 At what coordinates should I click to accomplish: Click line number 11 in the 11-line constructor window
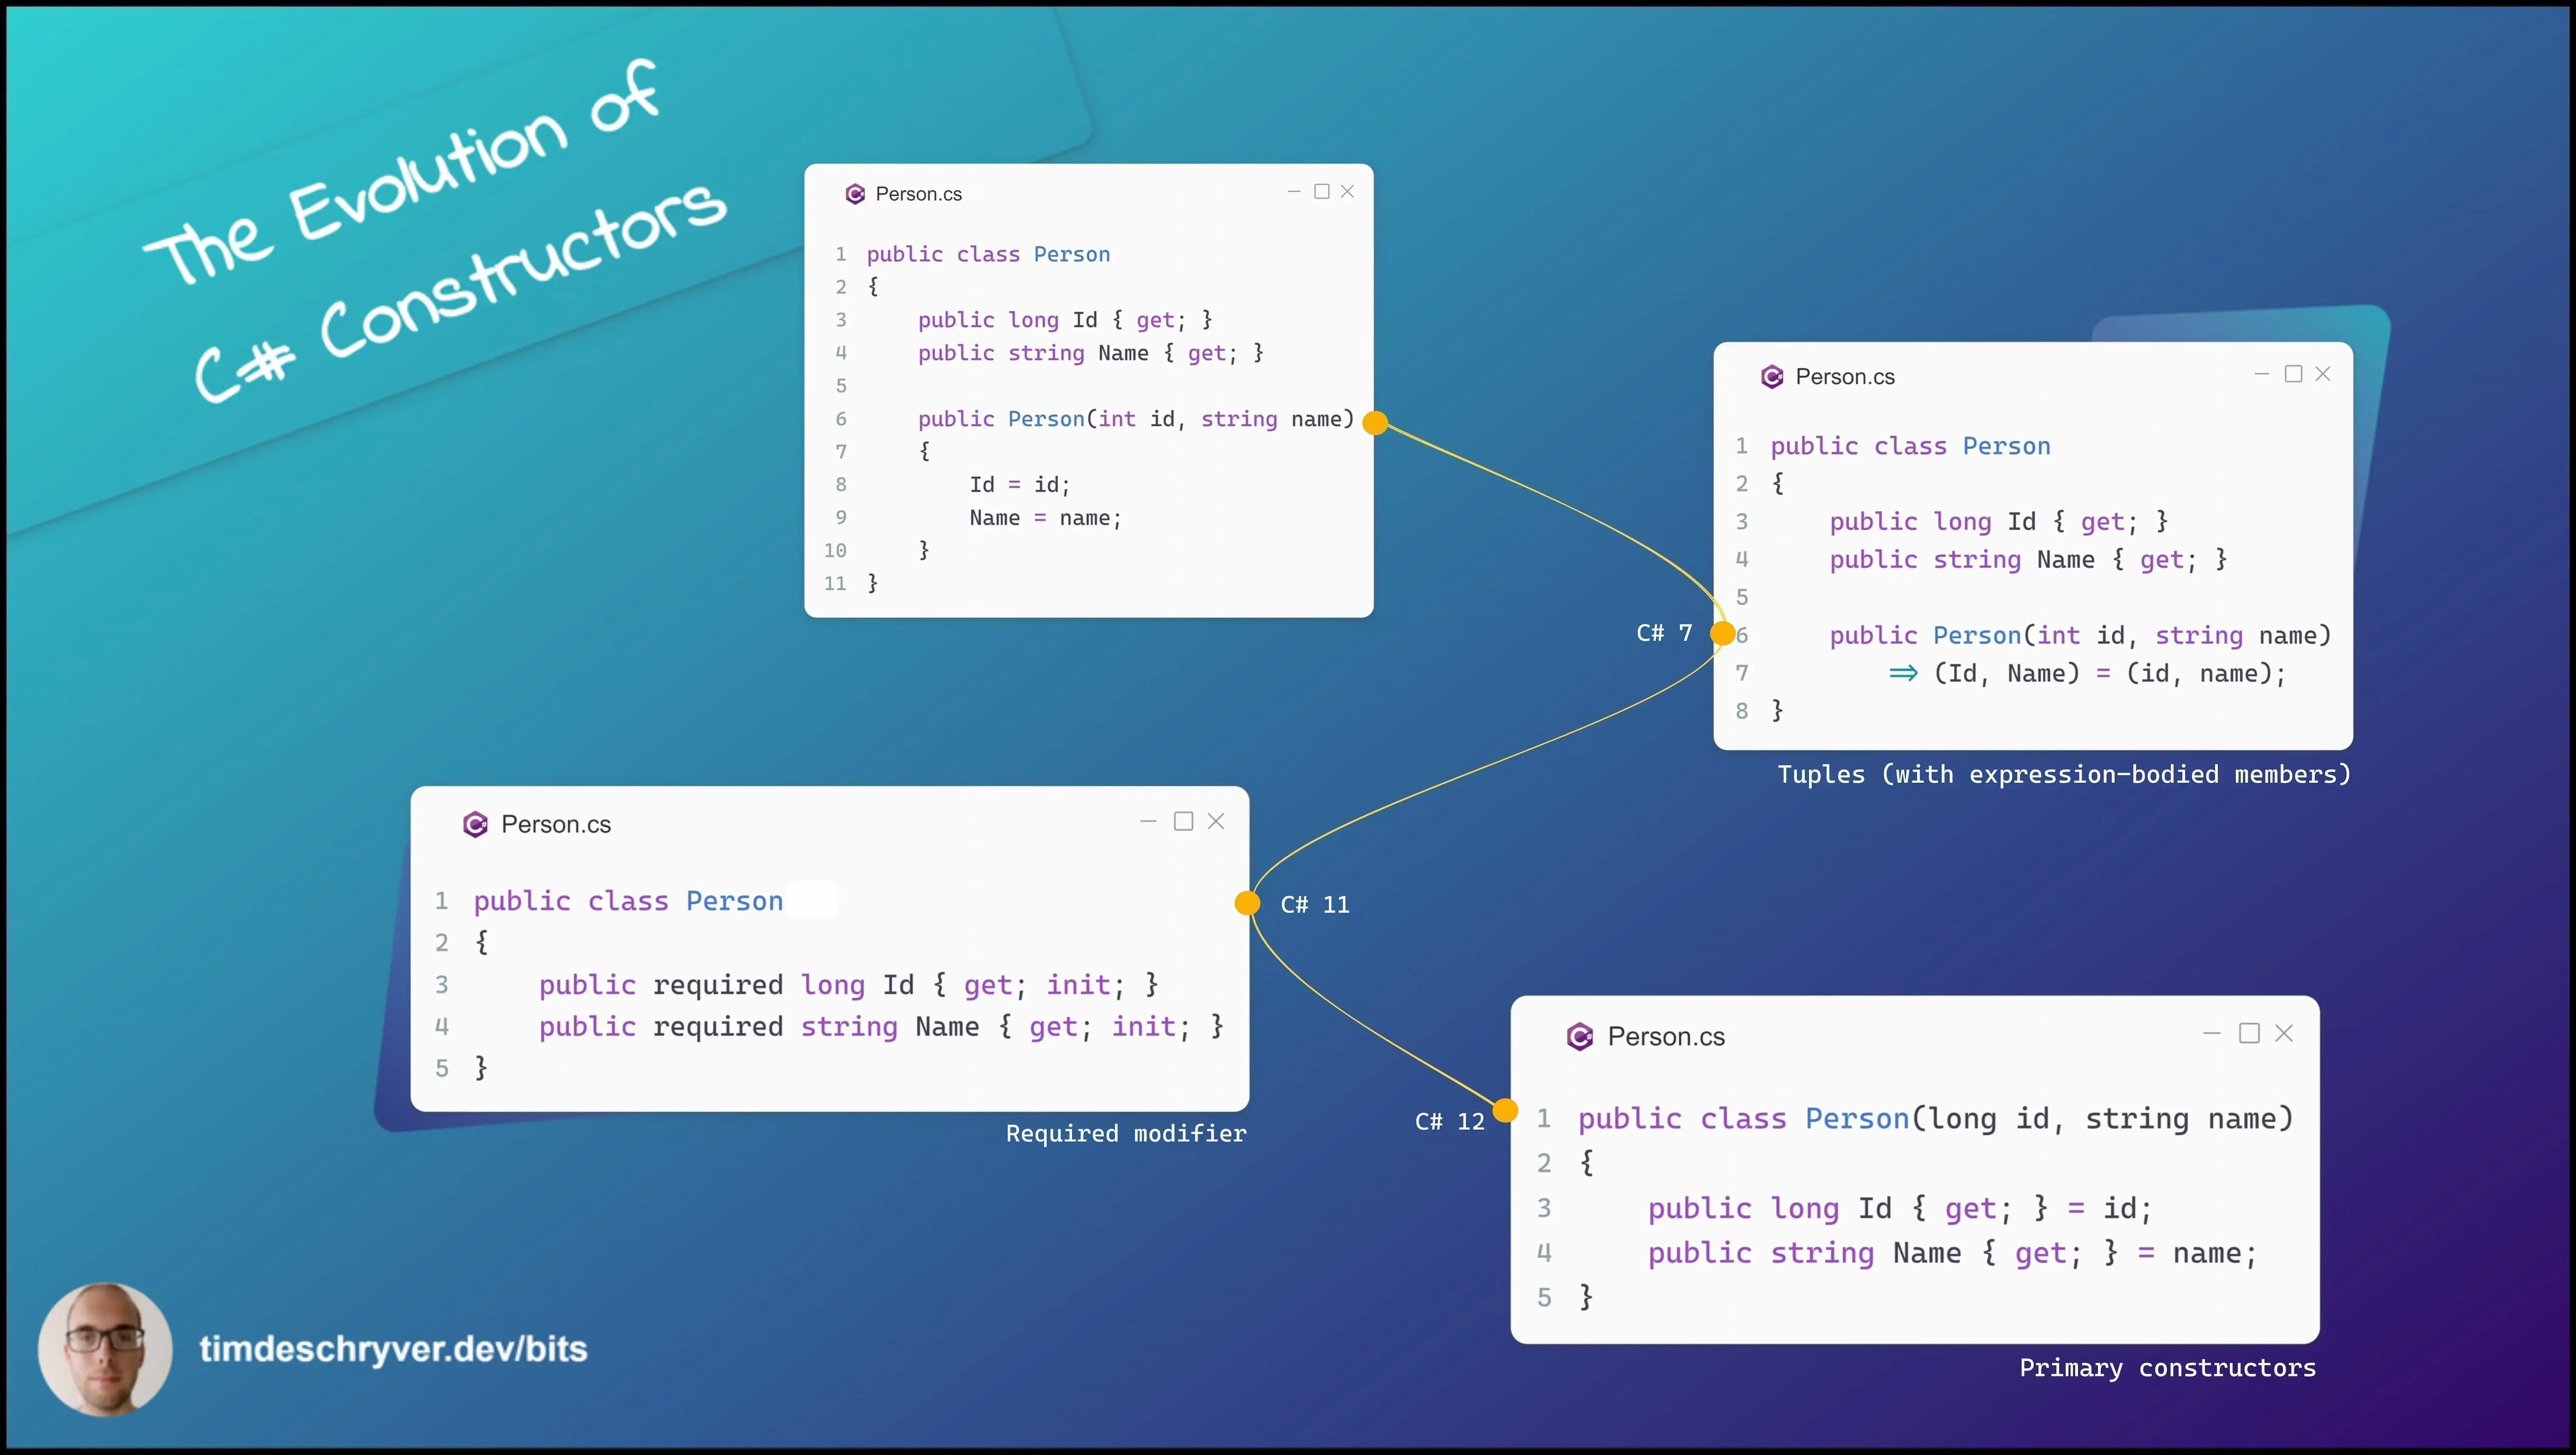coord(835,584)
